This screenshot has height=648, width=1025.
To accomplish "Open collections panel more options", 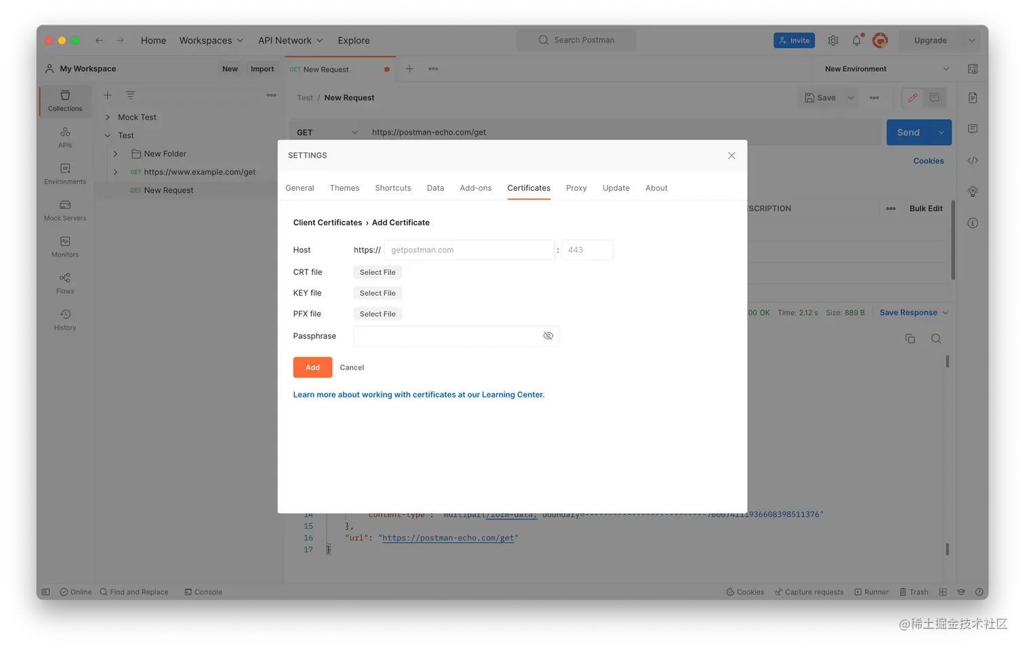I will [271, 95].
